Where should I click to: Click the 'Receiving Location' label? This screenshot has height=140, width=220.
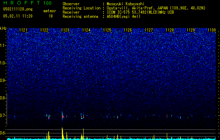(81, 8)
